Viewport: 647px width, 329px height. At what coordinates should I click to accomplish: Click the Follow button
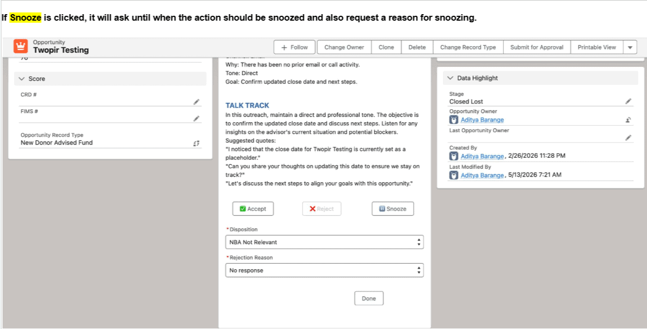coord(294,47)
